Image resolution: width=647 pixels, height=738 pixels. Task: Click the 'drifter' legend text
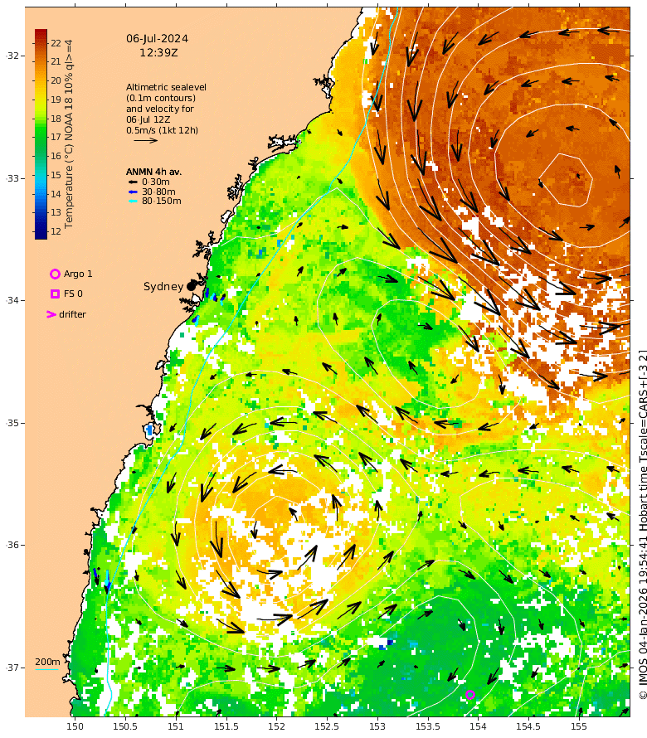(72, 314)
